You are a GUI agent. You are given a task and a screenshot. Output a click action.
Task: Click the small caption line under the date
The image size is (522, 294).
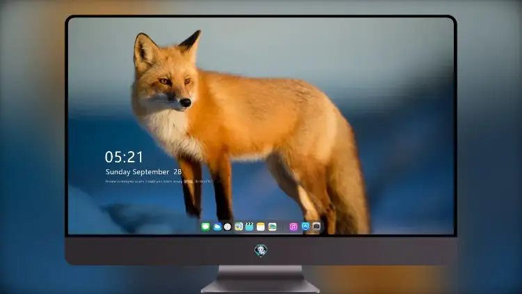158,182
